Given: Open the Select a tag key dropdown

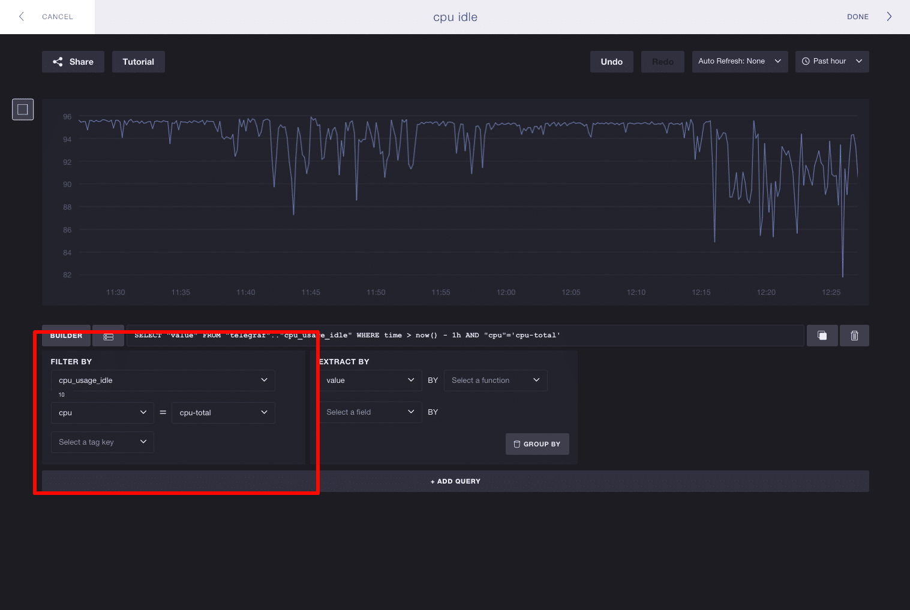Looking at the screenshot, I should click(103, 442).
